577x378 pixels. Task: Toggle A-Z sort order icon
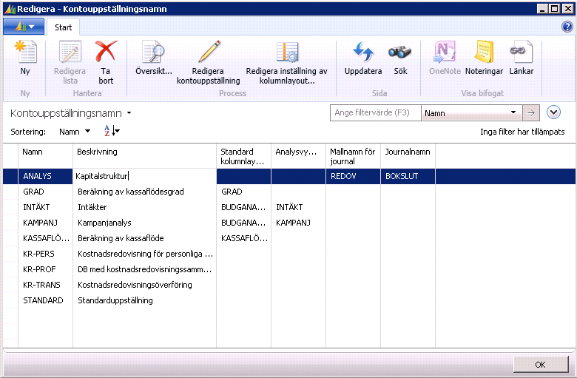click(x=112, y=131)
